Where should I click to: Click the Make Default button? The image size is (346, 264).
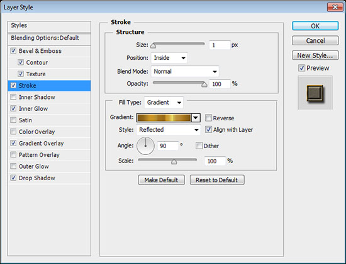pyautogui.click(x=161, y=180)
